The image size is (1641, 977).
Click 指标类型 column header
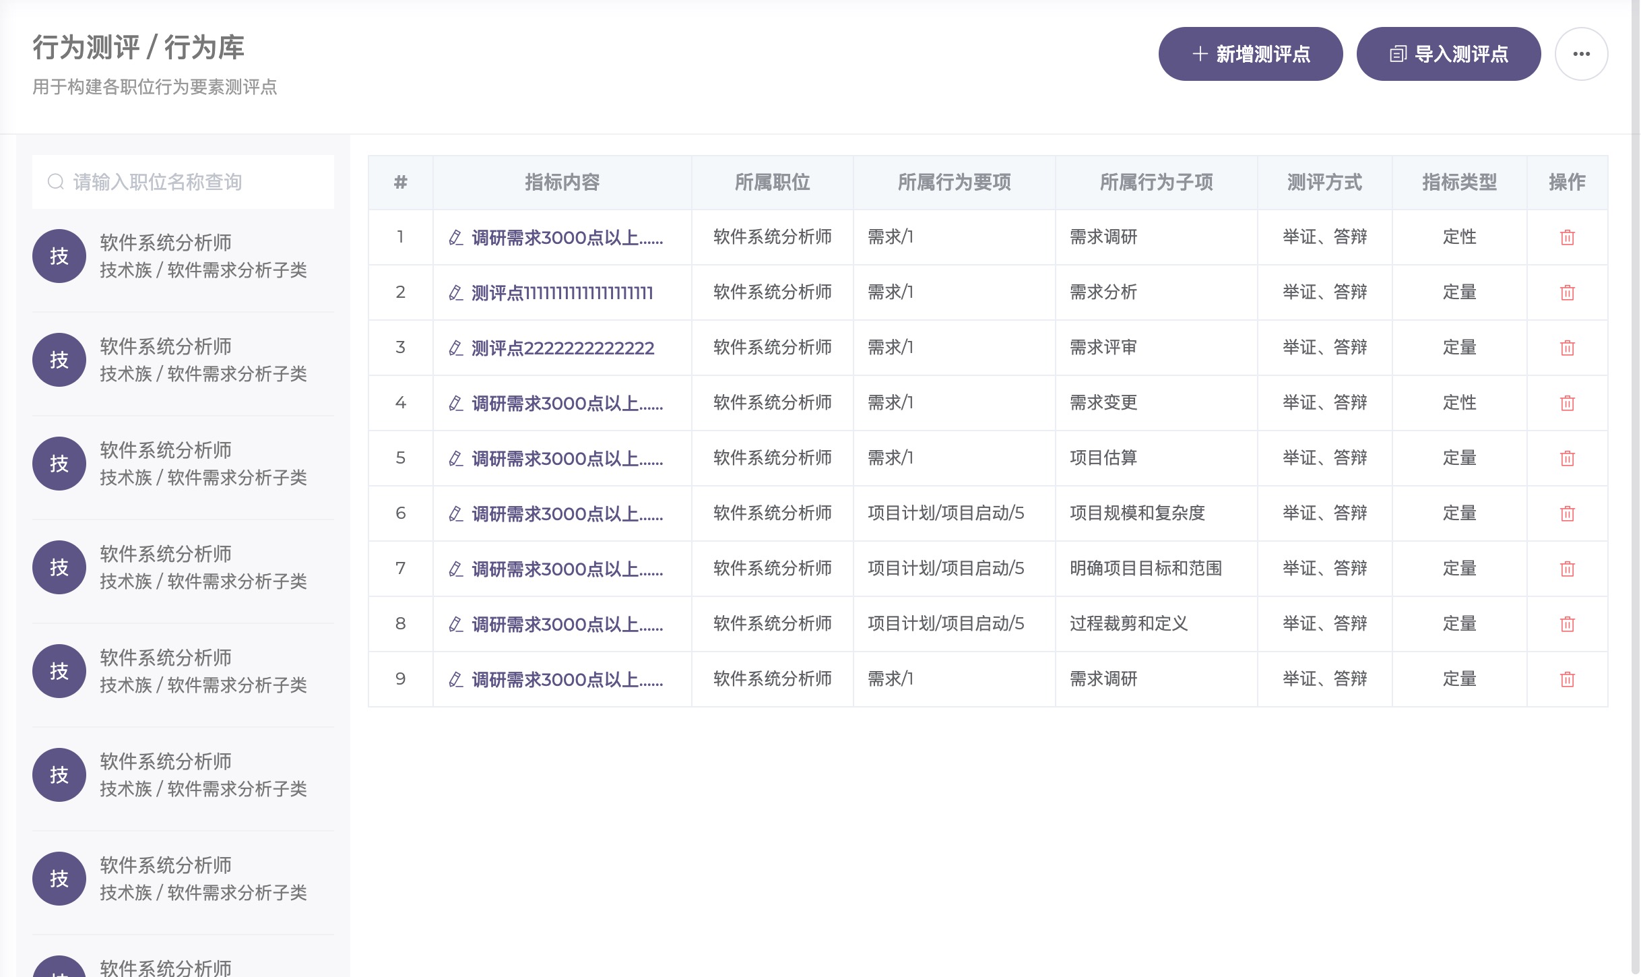coord(1459,182)
